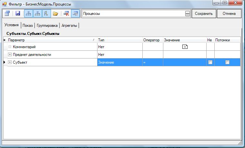This screenshot has width=245, height=148.
Task: Click the calculator-table icon in the toolbar
Action: point(7,14)
